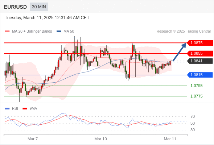Image resolution: width=214 pixels, height=145 pixels.
Task: Click the 1.0815 pivot price tag
Action: (x=200, y=75)
